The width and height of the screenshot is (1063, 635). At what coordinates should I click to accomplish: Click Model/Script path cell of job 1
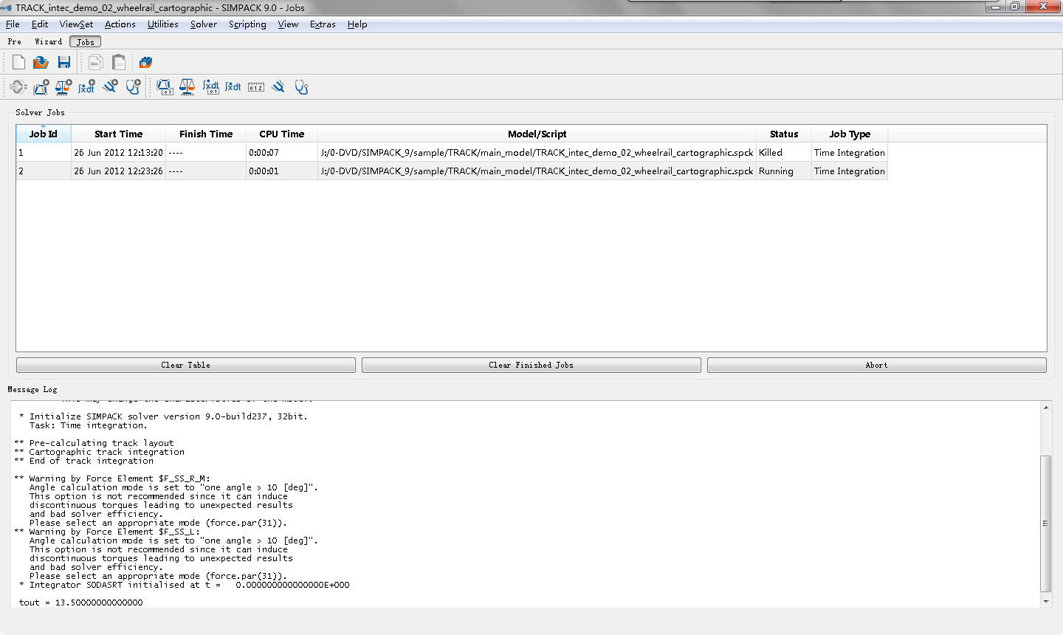[x=537, y=152]
